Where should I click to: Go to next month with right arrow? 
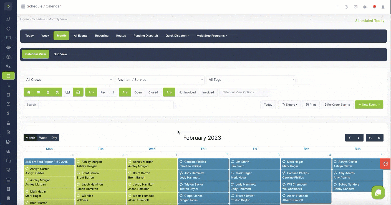click(359, 138)
